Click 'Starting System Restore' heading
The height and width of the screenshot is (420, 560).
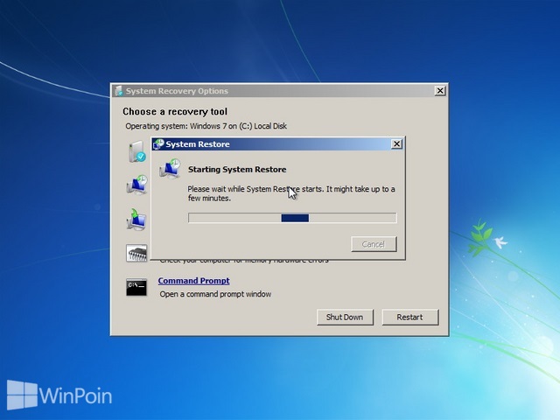237,169
